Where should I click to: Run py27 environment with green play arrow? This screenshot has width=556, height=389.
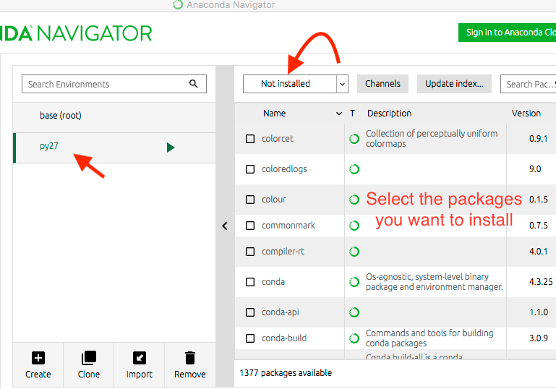point(171,148)
